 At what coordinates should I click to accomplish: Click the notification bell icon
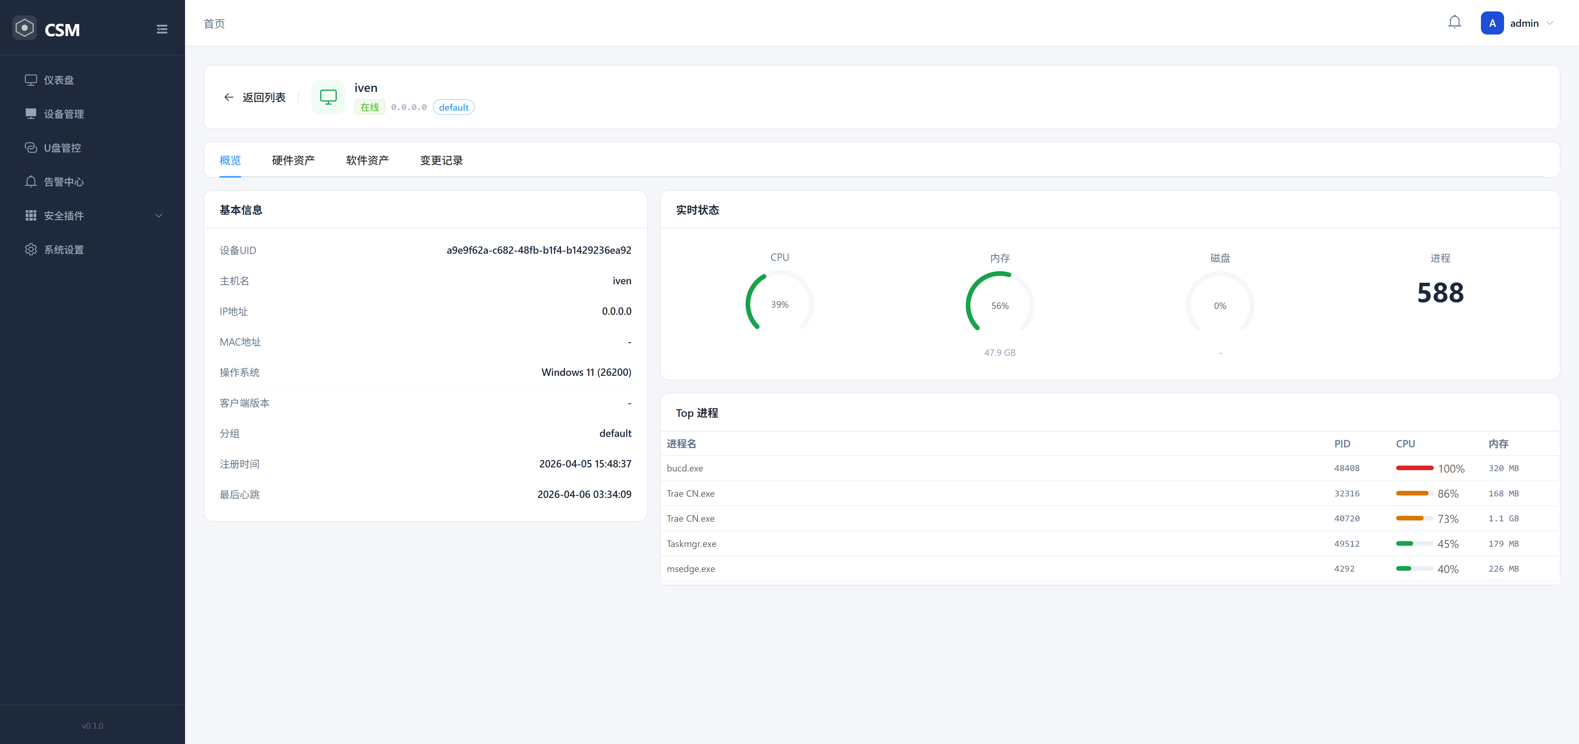1454,23
